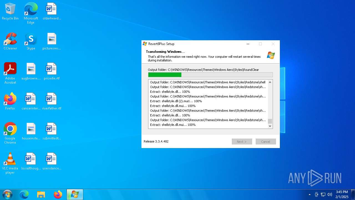Click the 'Release 3.3.4.482' version text

[156, 141]
